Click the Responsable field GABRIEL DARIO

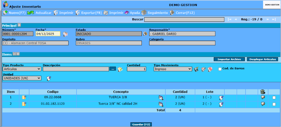[x=182, y=34]
